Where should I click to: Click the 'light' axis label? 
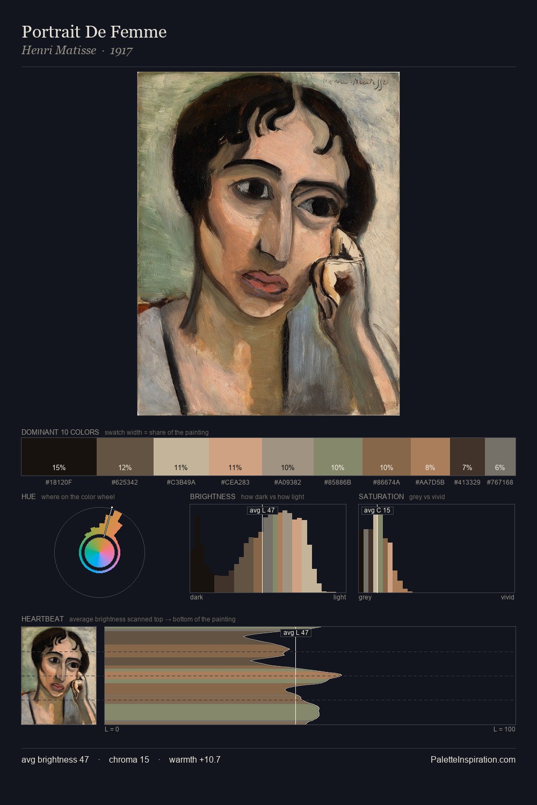click(339, 597)
